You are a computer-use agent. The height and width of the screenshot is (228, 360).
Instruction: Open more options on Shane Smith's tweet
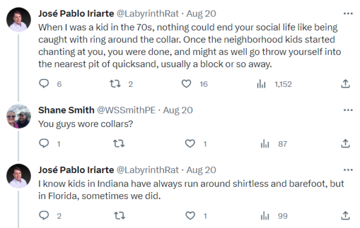click(348, 110)
